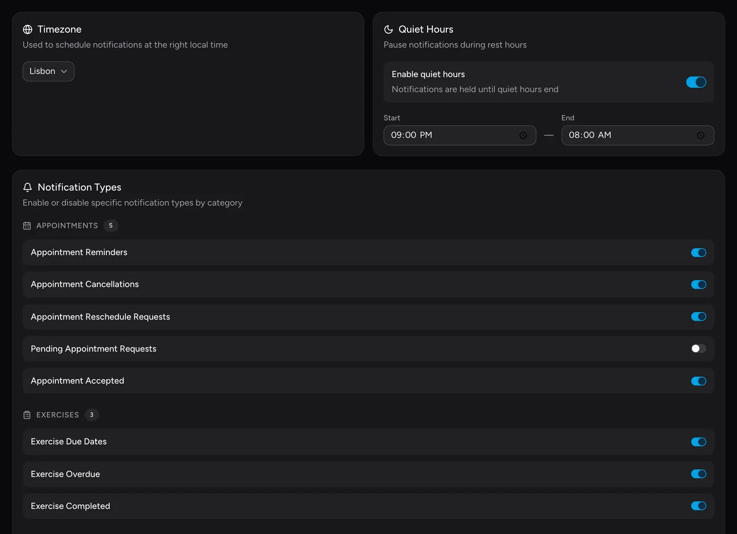The width and height of the screenshot is (737, 534).
Task: Turn off Exercise Completed toggle
Action: [x=699, y=506]
